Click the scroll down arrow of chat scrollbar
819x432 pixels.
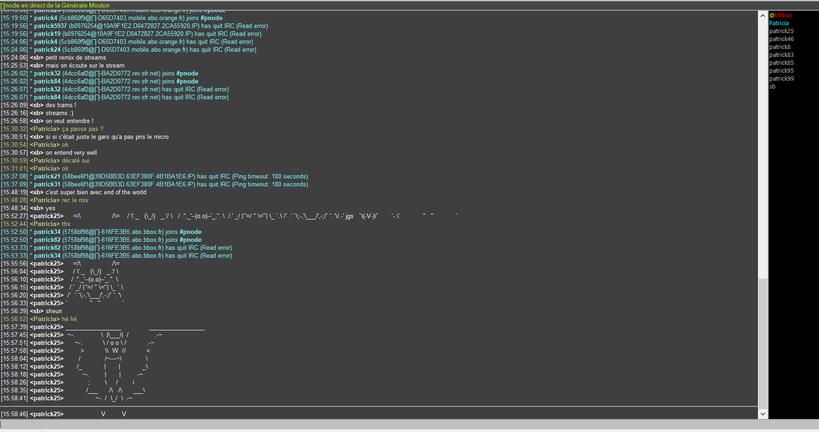(x=763, y=413)
